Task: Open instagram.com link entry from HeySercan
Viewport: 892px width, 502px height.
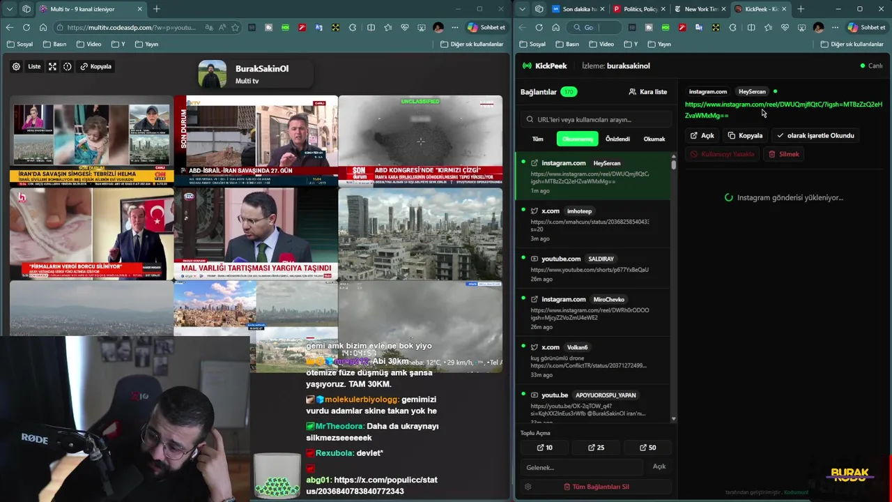Action: (593, 176)
